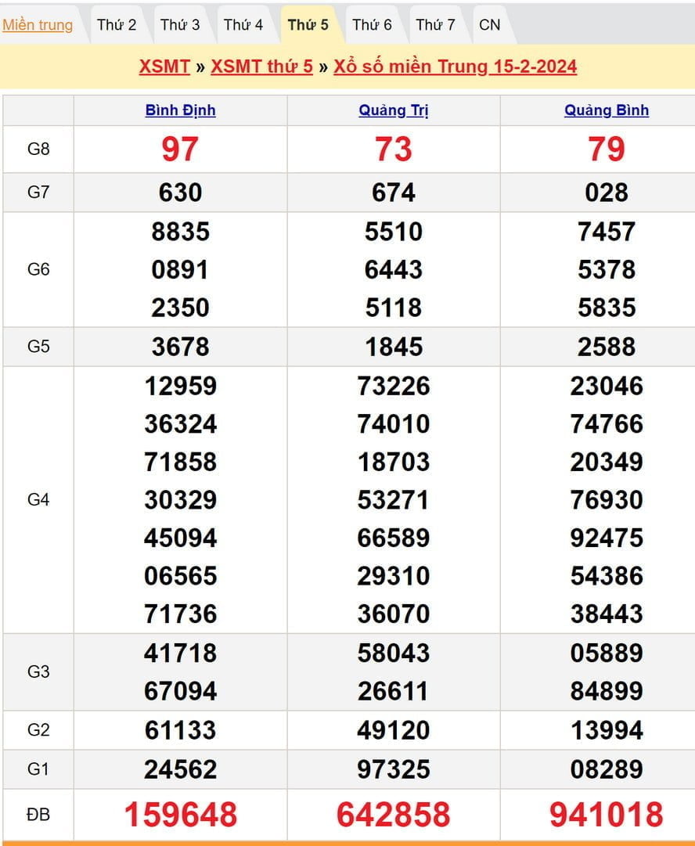Image resolution: width=695 pixels, height=846 pixels.
Task: Open the Quảng Bình province link
Action: (607, 110)
